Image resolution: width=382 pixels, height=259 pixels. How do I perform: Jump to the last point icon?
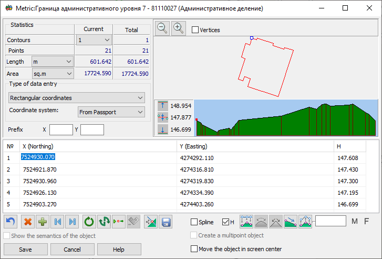(x=73, y=222)
